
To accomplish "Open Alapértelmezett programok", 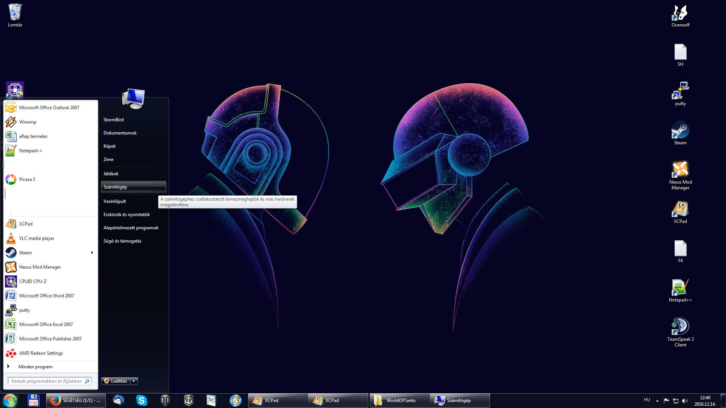I will coord(133,228).
